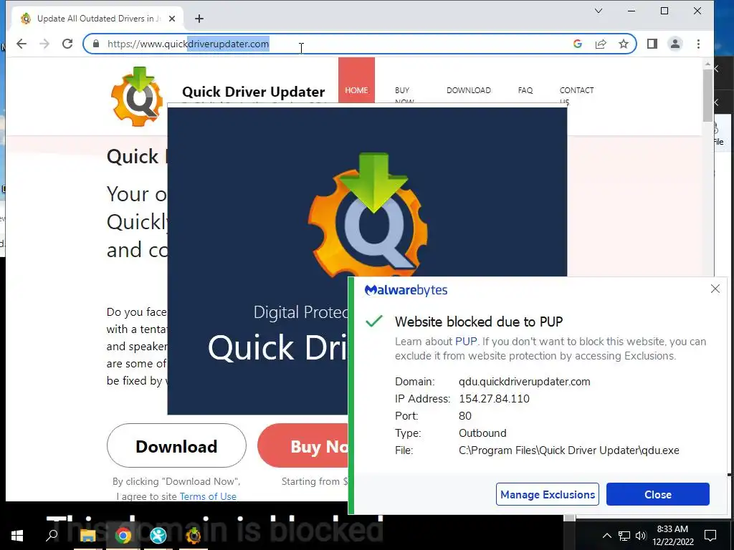Viewport: 734px width, 550px height.
Task: Click scrollbar up arrow
Action: point(707,64)
